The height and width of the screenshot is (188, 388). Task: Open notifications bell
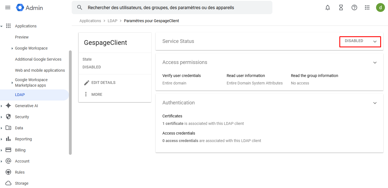coord(328,8)
